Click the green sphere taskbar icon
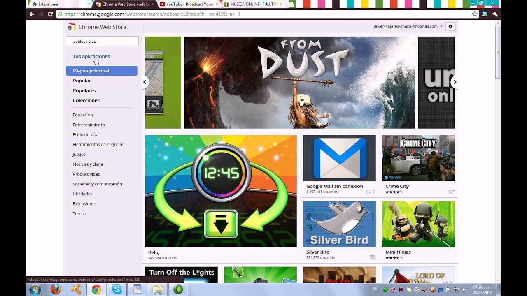This screenshot has height=296, width=527. click(178, 289)
